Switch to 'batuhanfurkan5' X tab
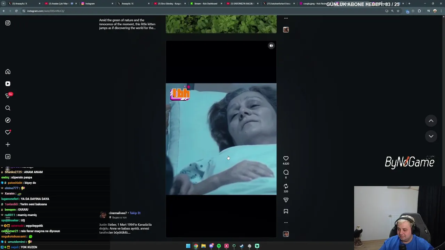This screenshot has width=445, height=250. pos(278,3)
